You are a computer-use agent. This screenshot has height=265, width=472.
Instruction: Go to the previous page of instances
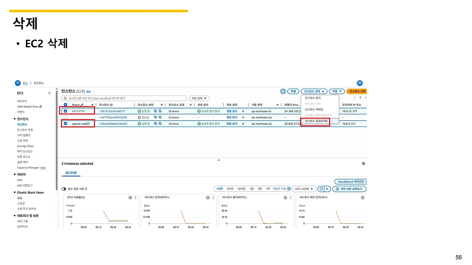click(x=355, y=98)
